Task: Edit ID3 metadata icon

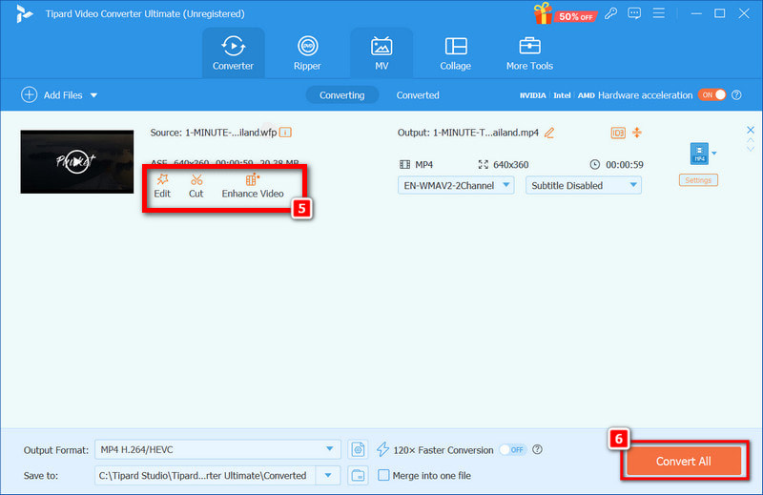Action: click(618, 133)
